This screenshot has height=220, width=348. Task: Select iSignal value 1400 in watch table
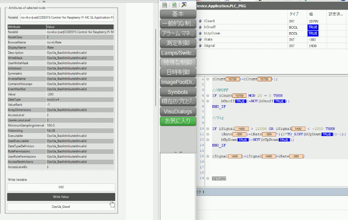pos(312,46)
